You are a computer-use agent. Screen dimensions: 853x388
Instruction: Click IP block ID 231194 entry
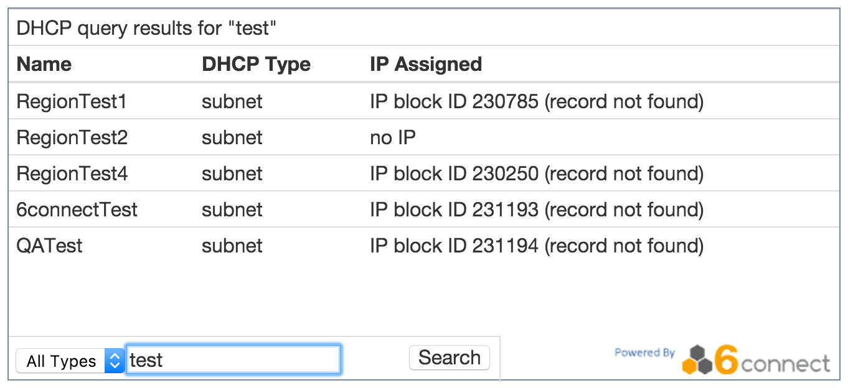tap(536, 246)
